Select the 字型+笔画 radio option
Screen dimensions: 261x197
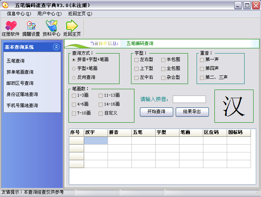[74, 69]
